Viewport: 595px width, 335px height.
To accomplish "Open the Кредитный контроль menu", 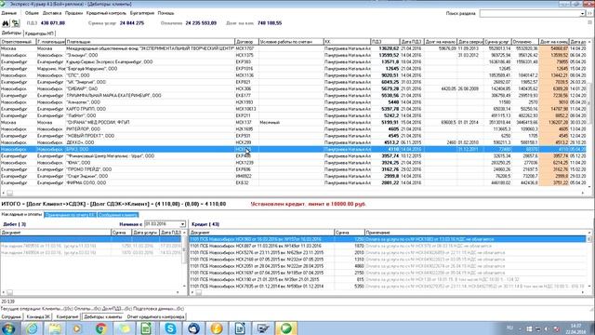I will (x=106, y=13).
